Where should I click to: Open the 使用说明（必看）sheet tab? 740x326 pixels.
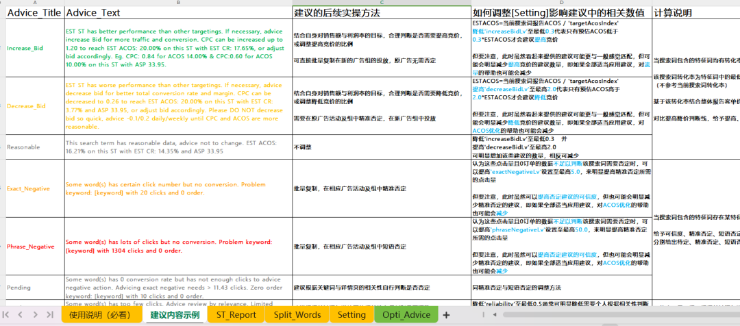102,314
